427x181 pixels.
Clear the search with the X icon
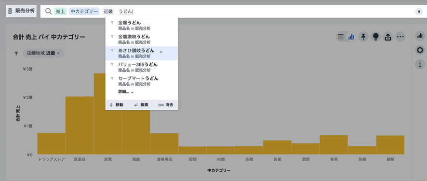pyautogui.click(x=418, y=12)
